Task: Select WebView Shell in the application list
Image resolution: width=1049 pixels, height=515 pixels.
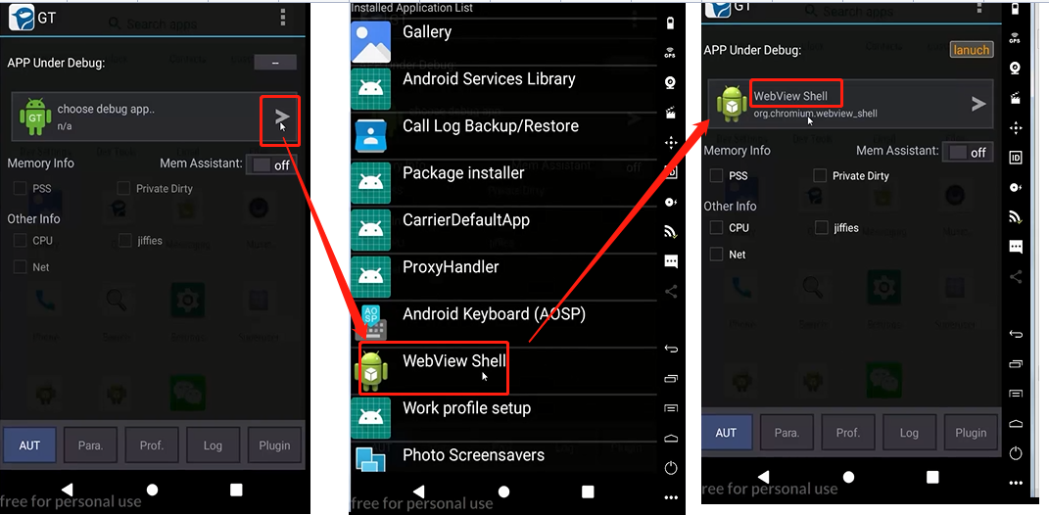Action: [x=503, y=370]
